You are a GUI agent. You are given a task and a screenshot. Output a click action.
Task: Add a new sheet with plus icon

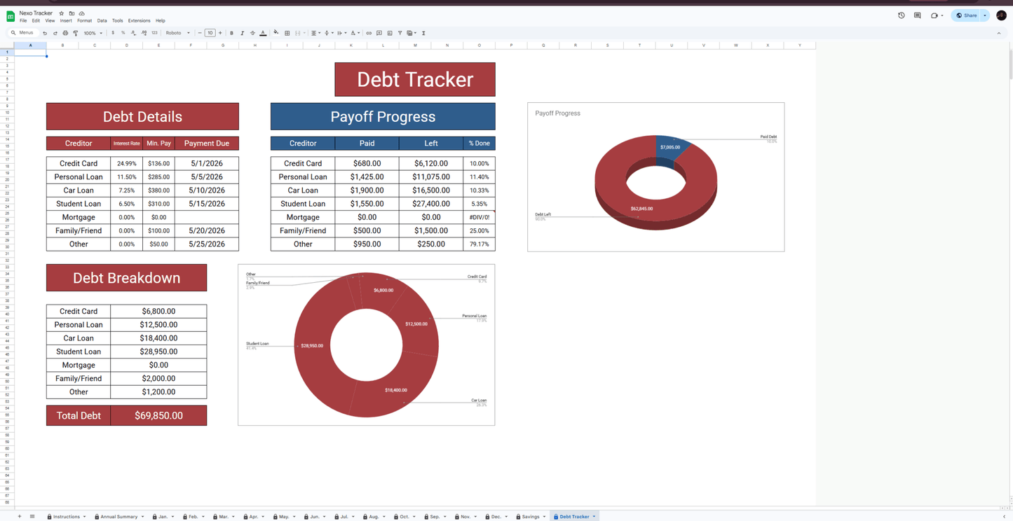(20, 517)
